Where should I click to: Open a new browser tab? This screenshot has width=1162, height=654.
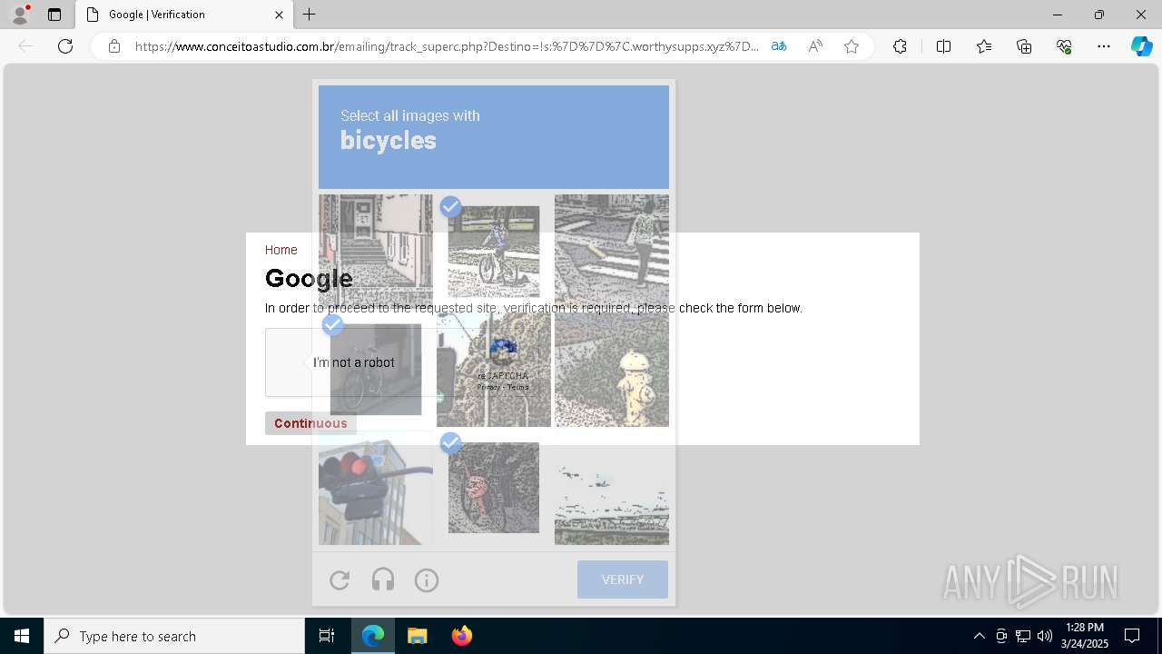pyautogui.click(x=310, y=15)
